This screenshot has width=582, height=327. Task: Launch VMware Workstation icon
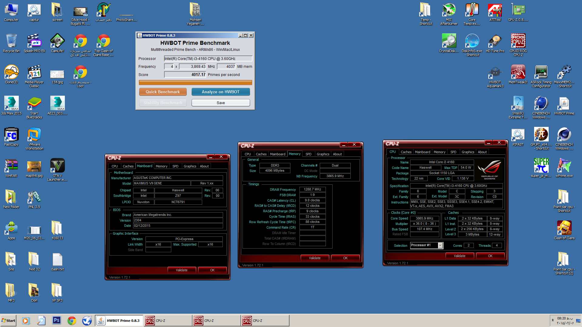[x=34, y=138]
